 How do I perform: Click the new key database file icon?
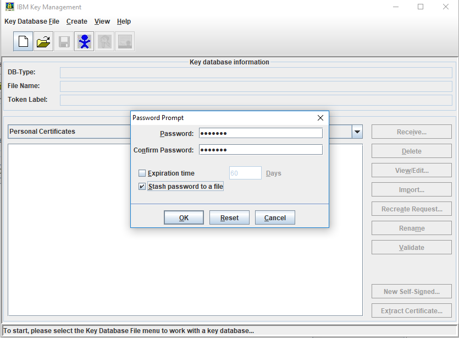click(x=23, y=42)
